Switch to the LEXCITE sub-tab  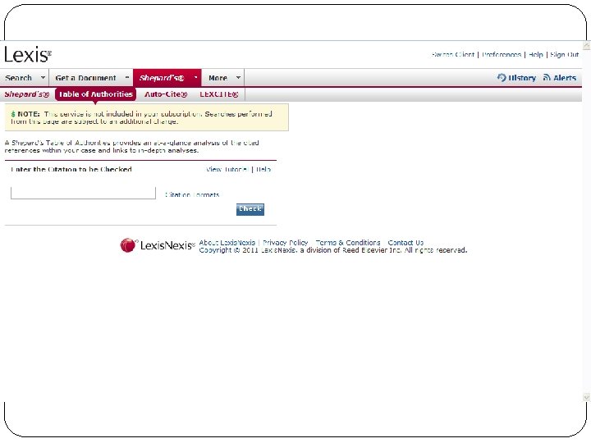click(219, 94)
